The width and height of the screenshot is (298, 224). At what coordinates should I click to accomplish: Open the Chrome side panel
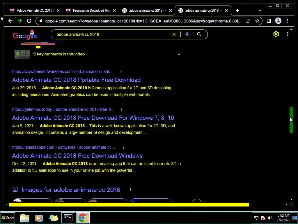click(x=269, y=21)
